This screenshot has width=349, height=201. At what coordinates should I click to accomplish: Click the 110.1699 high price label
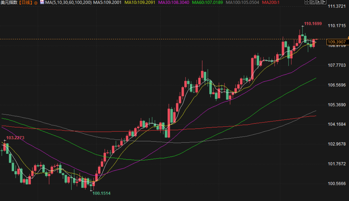[313, 24]
